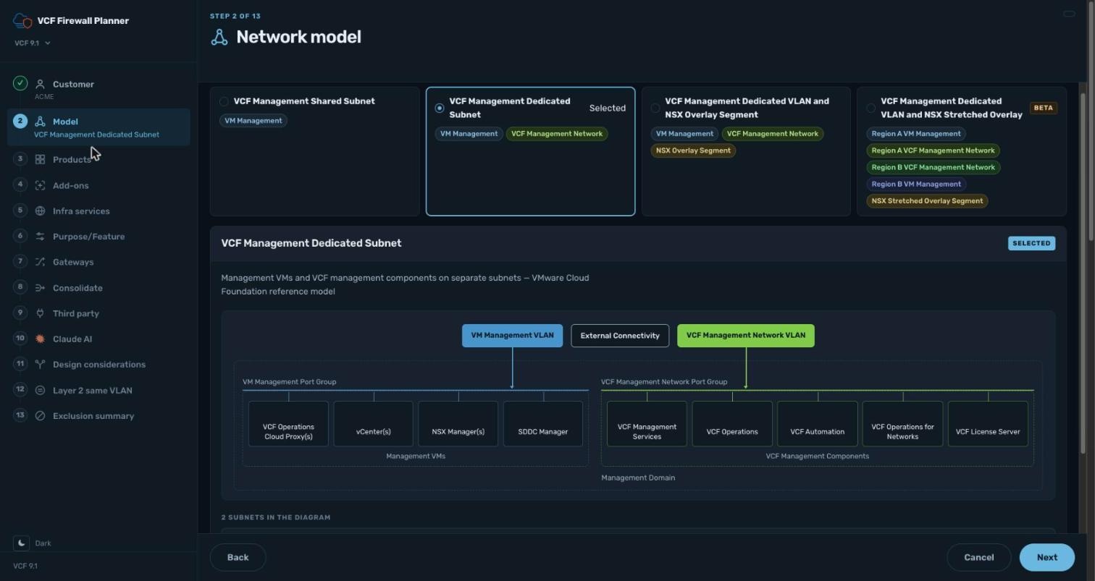Click the Back button
The width and height of the screenshot is (1095, 581).
pyautogui.click(x=238, y=557)
